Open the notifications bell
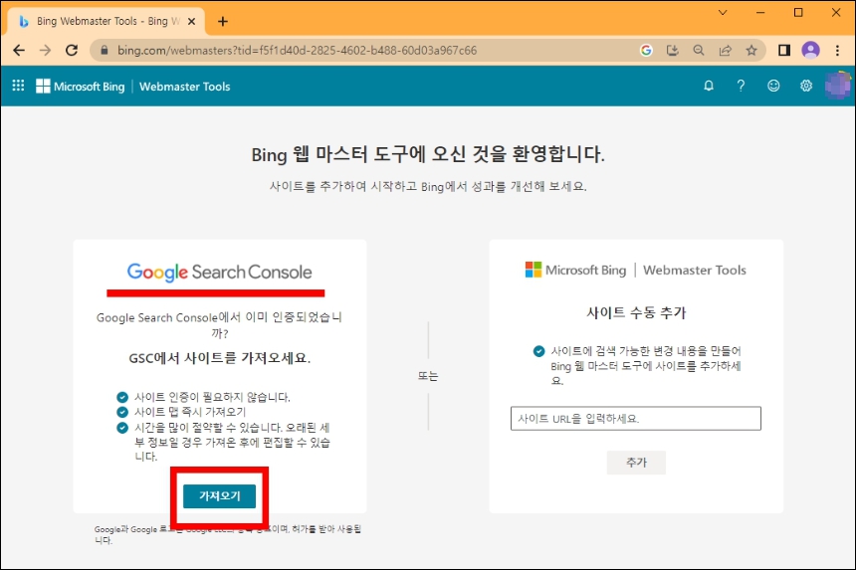 pyautogui.click(x=709, y=86)
